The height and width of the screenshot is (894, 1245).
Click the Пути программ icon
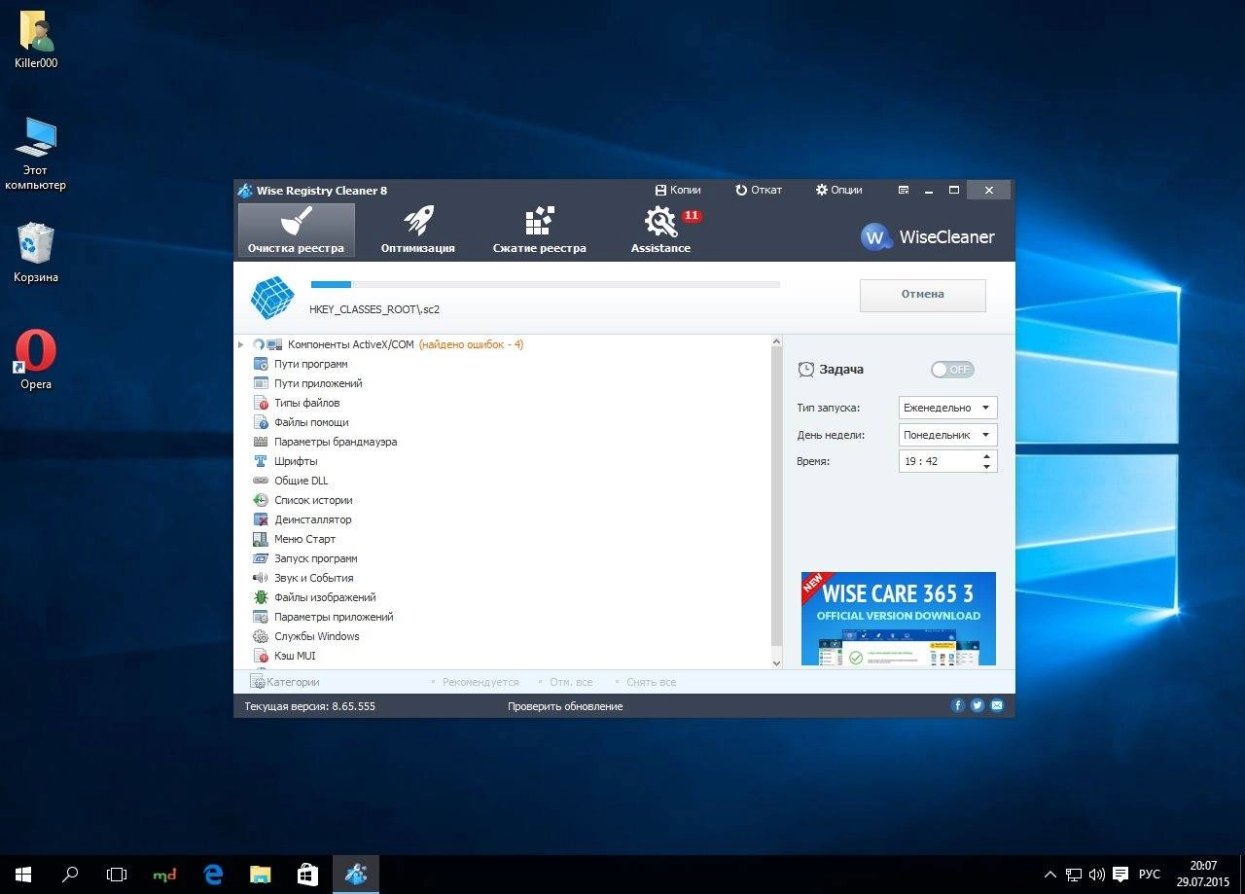261,364
